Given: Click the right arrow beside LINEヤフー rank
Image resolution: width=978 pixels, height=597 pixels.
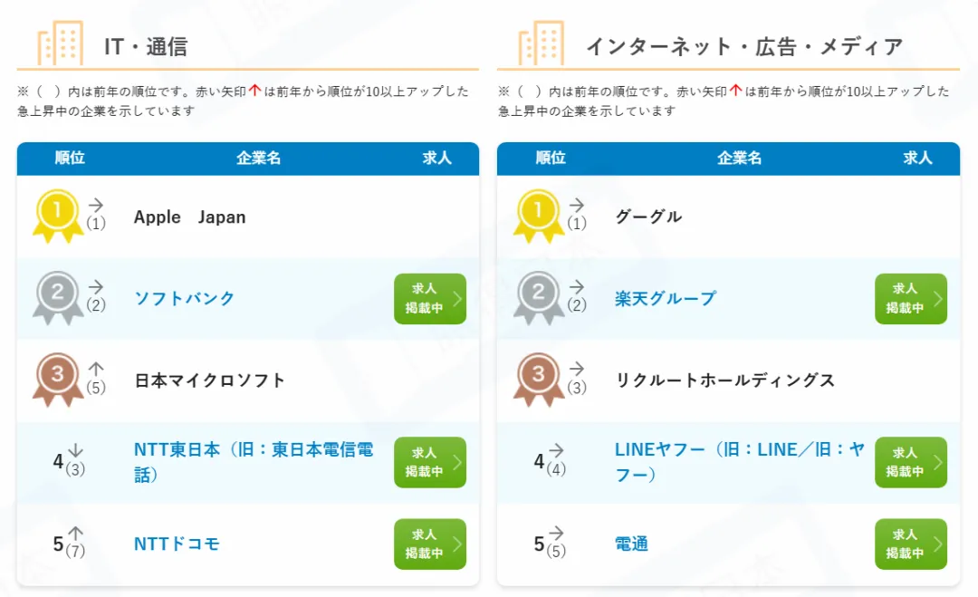Looking at the screenshot, I should tap(556, 449).
